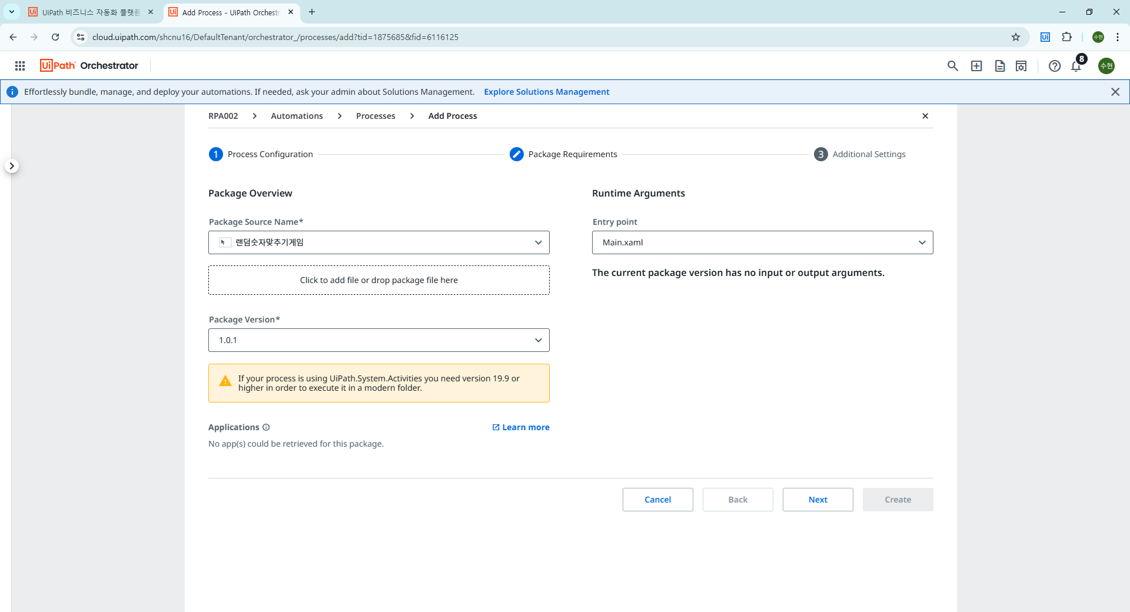
Task: Select Package Requirements step
Action: pyautogui.click(x=563, y=154)
